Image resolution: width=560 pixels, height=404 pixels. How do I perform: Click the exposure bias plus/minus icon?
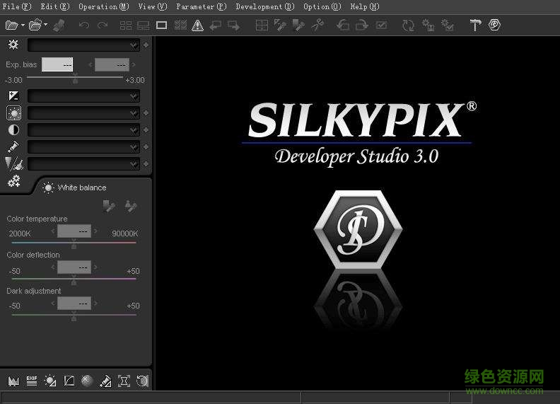pos(13,96)
